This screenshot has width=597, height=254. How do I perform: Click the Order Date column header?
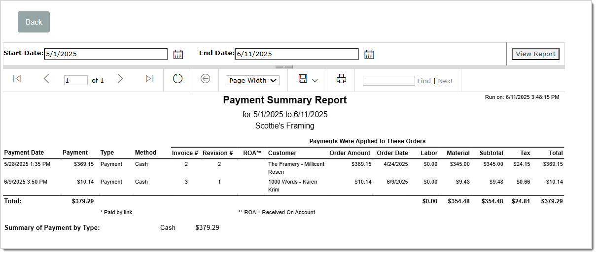coord(392,153)
